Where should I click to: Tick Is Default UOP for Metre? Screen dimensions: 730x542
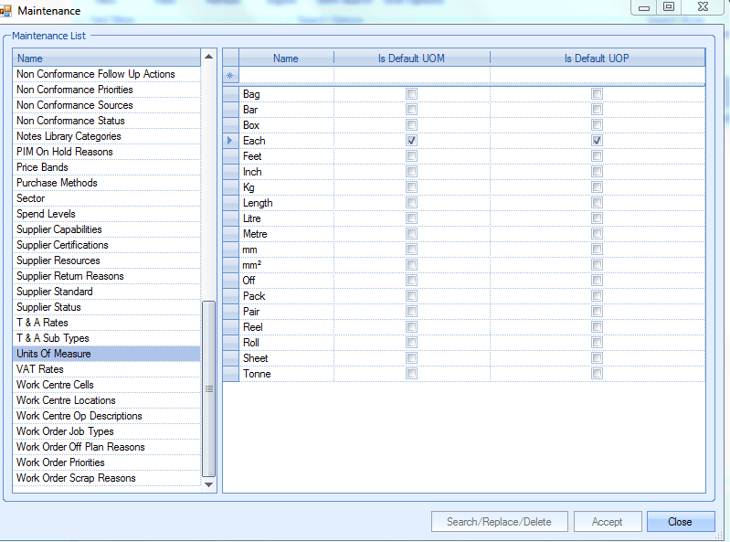[597, 234]
